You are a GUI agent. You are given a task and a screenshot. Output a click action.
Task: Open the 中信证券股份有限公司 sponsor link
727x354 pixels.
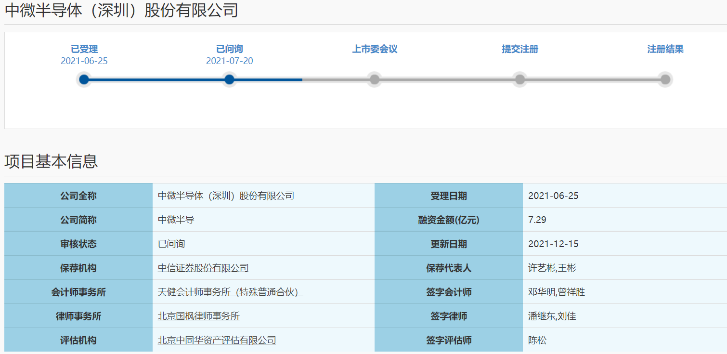pos(203,268)
